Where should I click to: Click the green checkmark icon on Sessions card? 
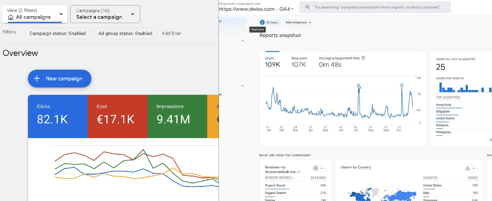(316, 168)
